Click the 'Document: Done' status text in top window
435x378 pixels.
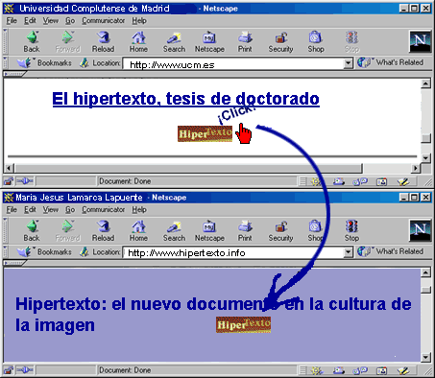click(x=125, y=181)
